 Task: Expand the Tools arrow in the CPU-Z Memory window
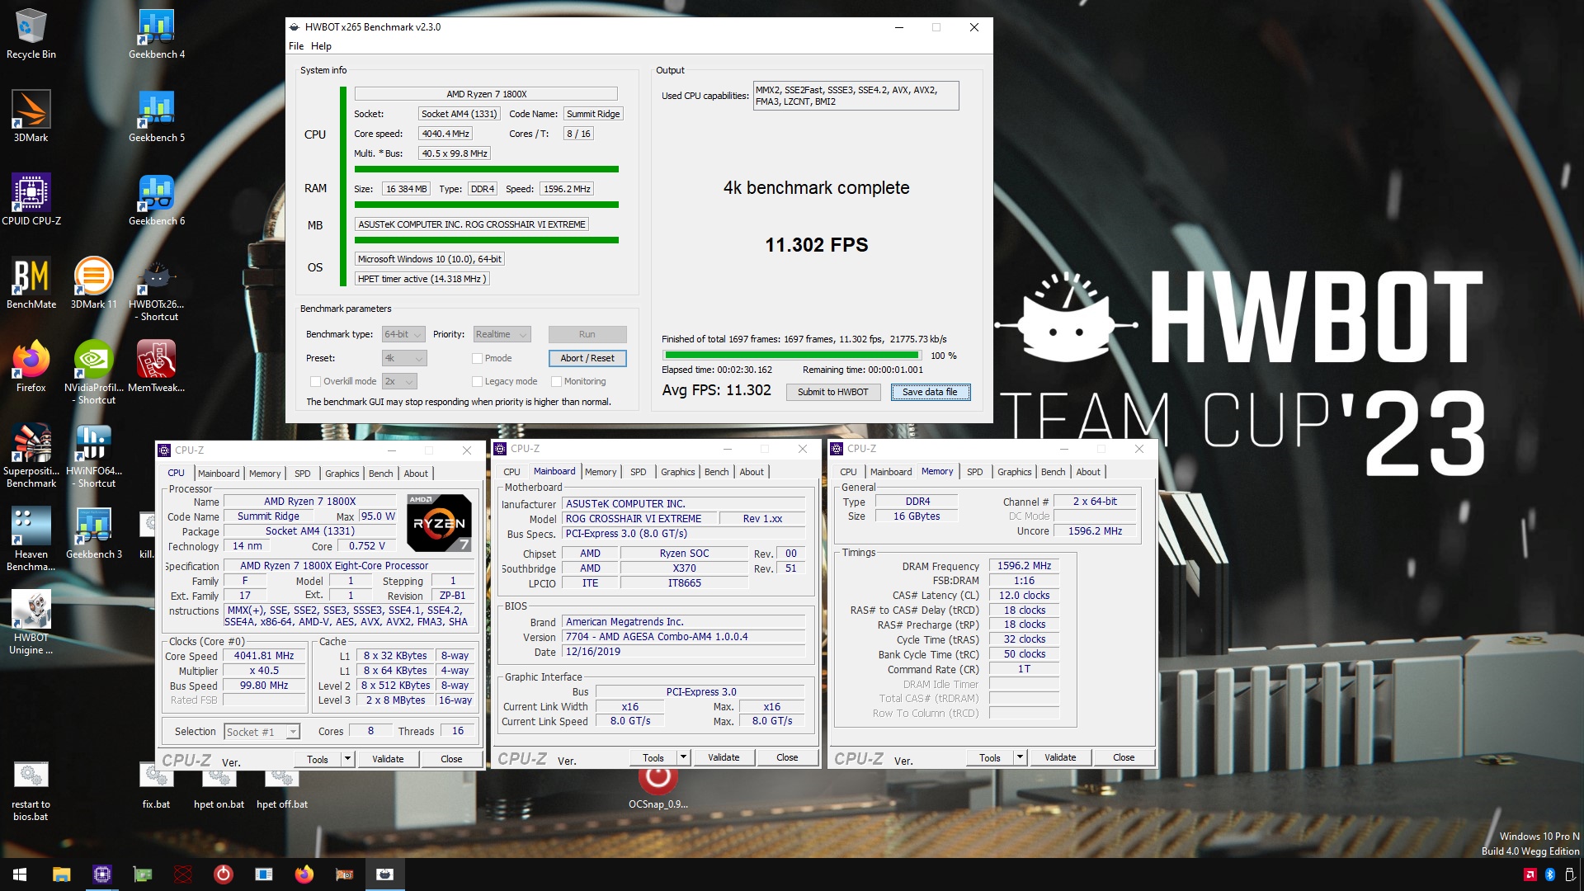click(x=1020, y=757)
